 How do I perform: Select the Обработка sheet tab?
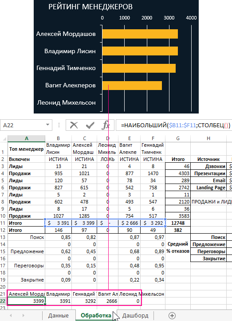[x=96, y=316]
